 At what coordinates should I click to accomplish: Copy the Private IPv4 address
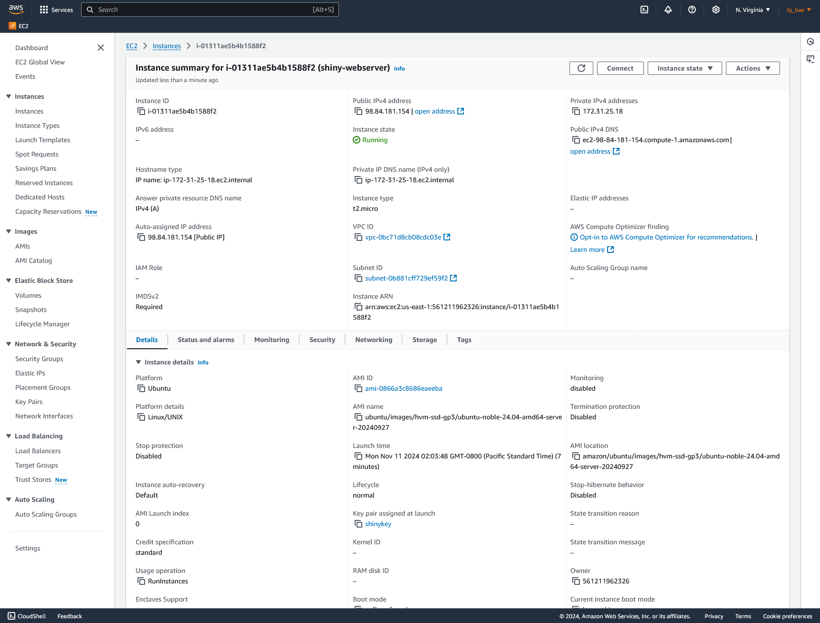pyautogui.click(x=576, y=111)
